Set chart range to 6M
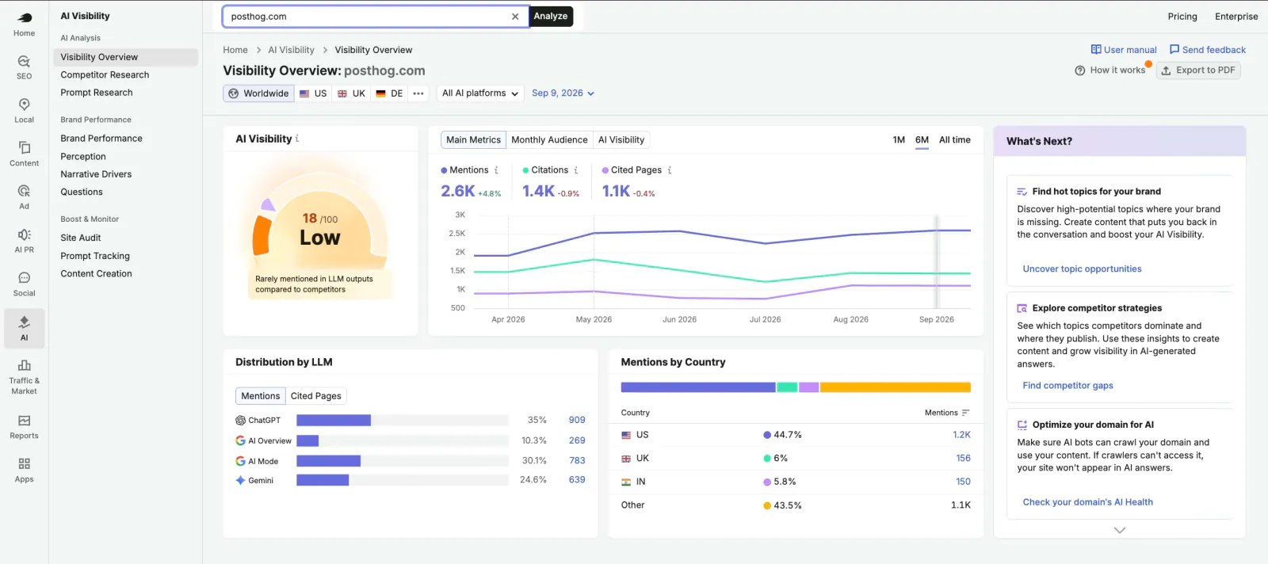Viewport: 1268px width, 564px height. (922, 140)
